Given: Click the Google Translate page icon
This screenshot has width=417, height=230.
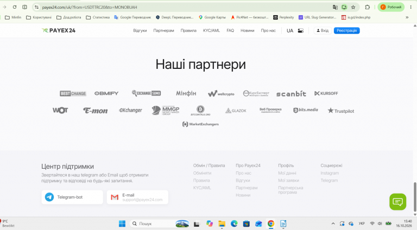Looking at the screenshot, I should (335, 7).
